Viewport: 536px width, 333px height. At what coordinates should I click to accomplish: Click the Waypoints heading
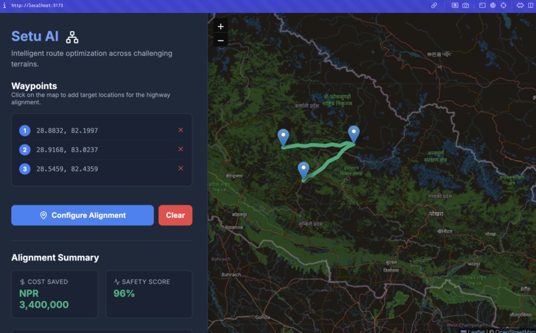click(34, 86)
